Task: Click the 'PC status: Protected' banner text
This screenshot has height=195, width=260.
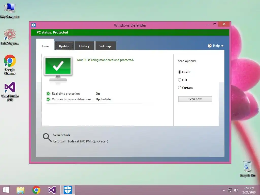Action: click(x=52, y=32)
